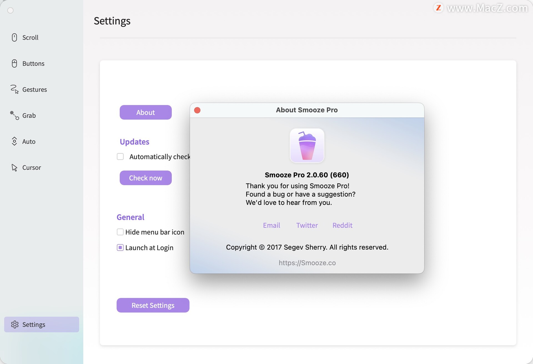Screen dimensions: 533x364
Task: Open the Reddit link in About window
Action: pos(342,225)
